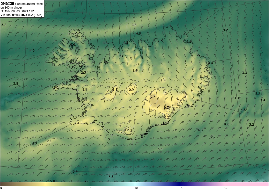Click the 4.0 value on the map
The height and width of the screenshot is (190, 269).
pyautogui.click(x=227, y=124)
